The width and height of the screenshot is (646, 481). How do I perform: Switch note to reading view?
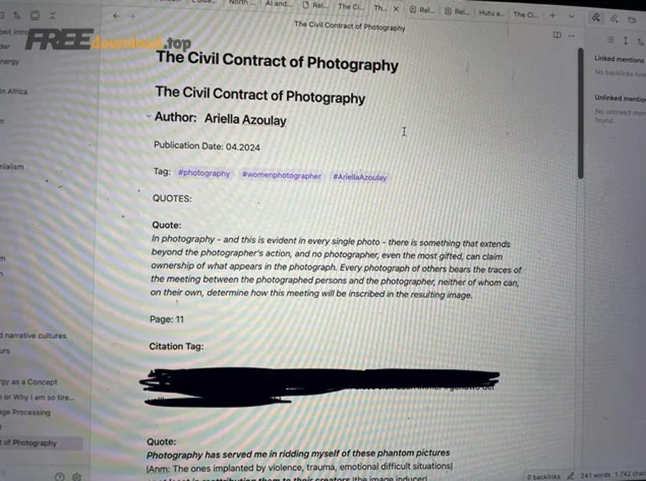557,34
